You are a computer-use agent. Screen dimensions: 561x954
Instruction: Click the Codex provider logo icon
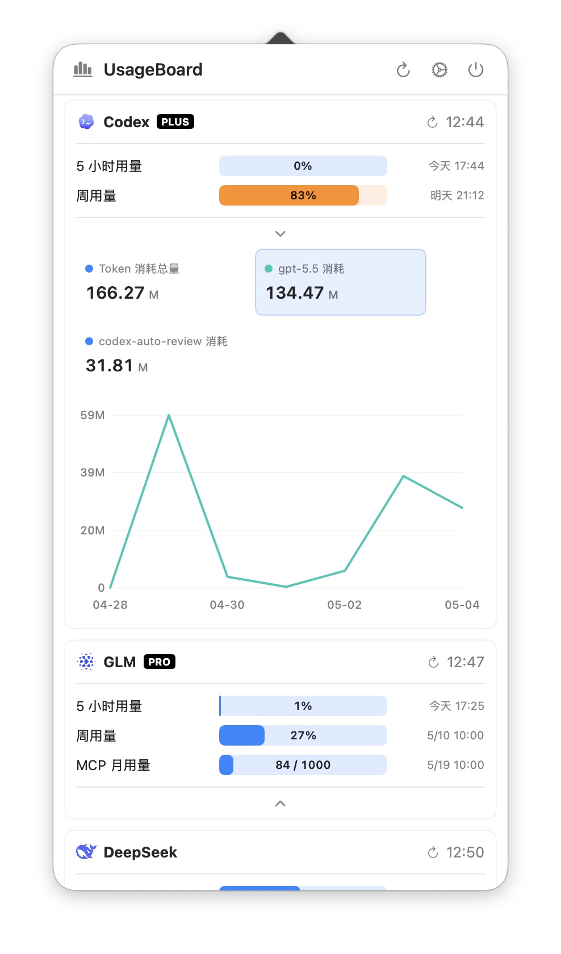[x=86, y=122]
